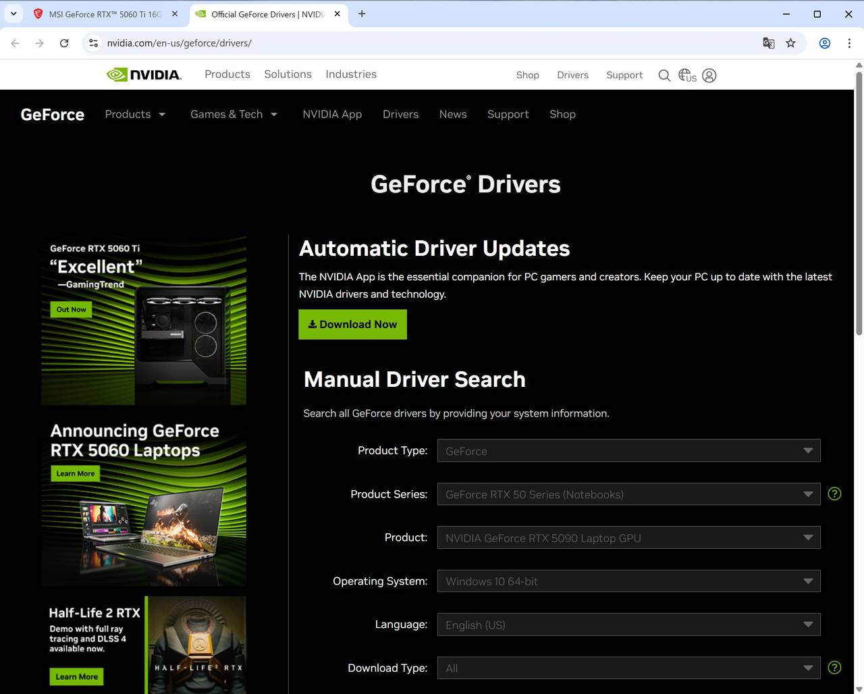The image size is (864, 694).
Task: Open the site search magnifier icon
Action: tap(664, 76)
